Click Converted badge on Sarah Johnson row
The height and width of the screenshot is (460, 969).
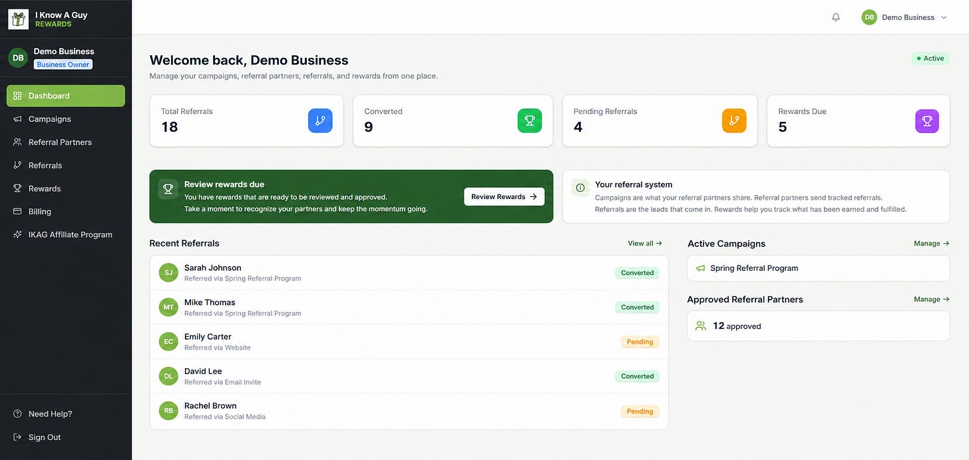pyautogui.click(x=638, y=273)
